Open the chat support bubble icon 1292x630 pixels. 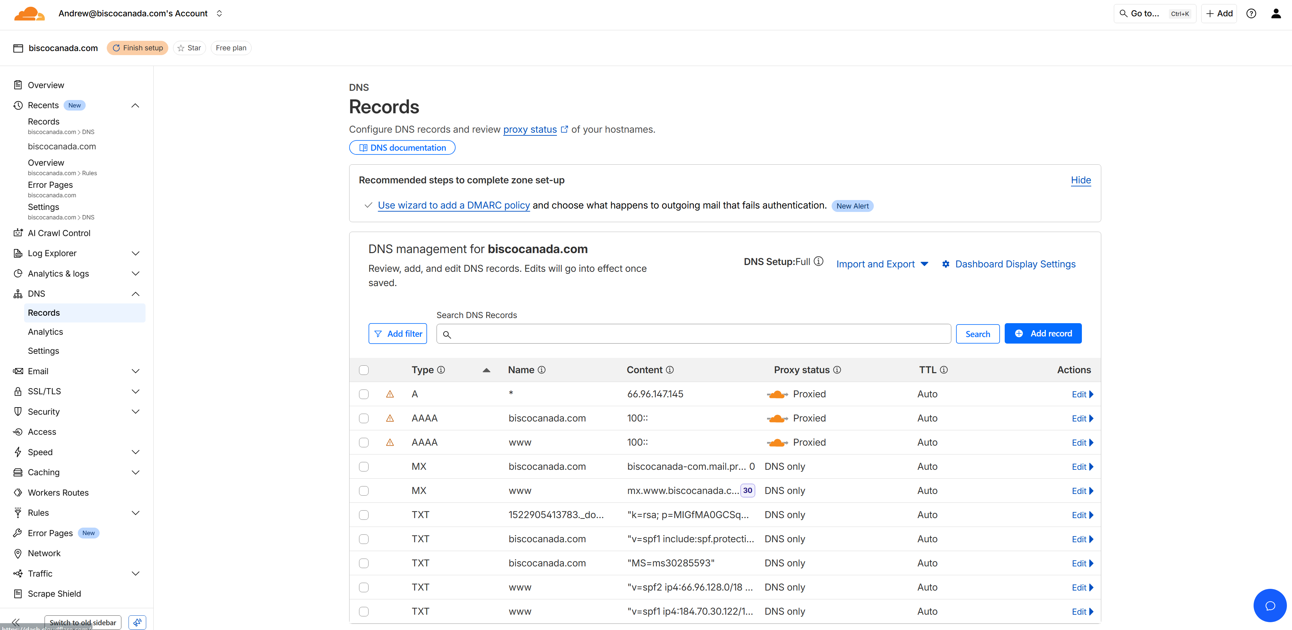pyautogui.click(x=1270, y=606)
